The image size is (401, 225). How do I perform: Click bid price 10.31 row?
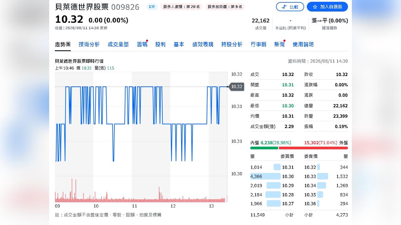[272, 167]
